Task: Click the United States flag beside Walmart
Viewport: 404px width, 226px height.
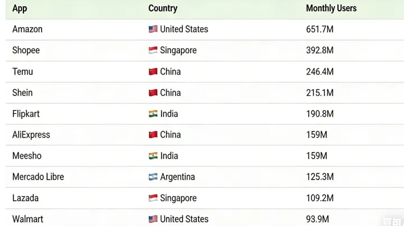Action: pos(153,219)
